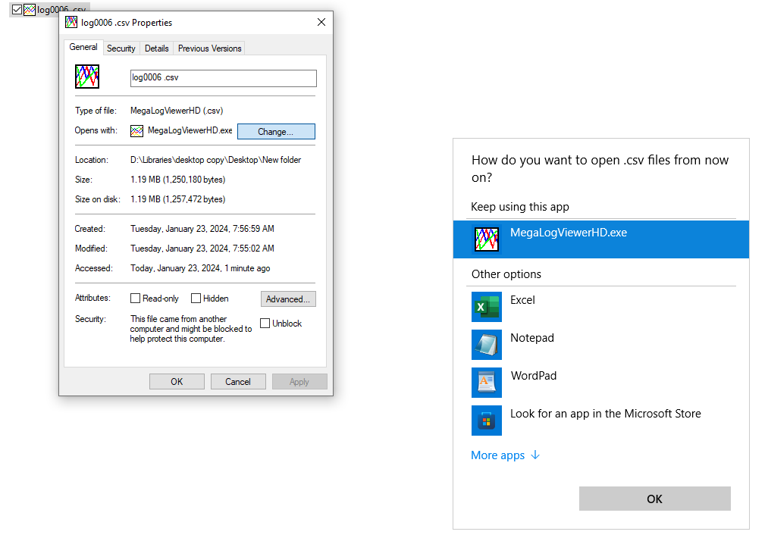Click the Notepad app icon

(x=486, y=345)
